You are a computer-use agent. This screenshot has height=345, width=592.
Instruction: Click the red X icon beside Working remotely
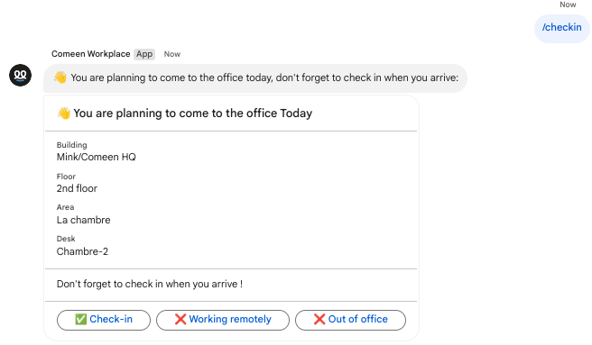[x=180, y=320]
